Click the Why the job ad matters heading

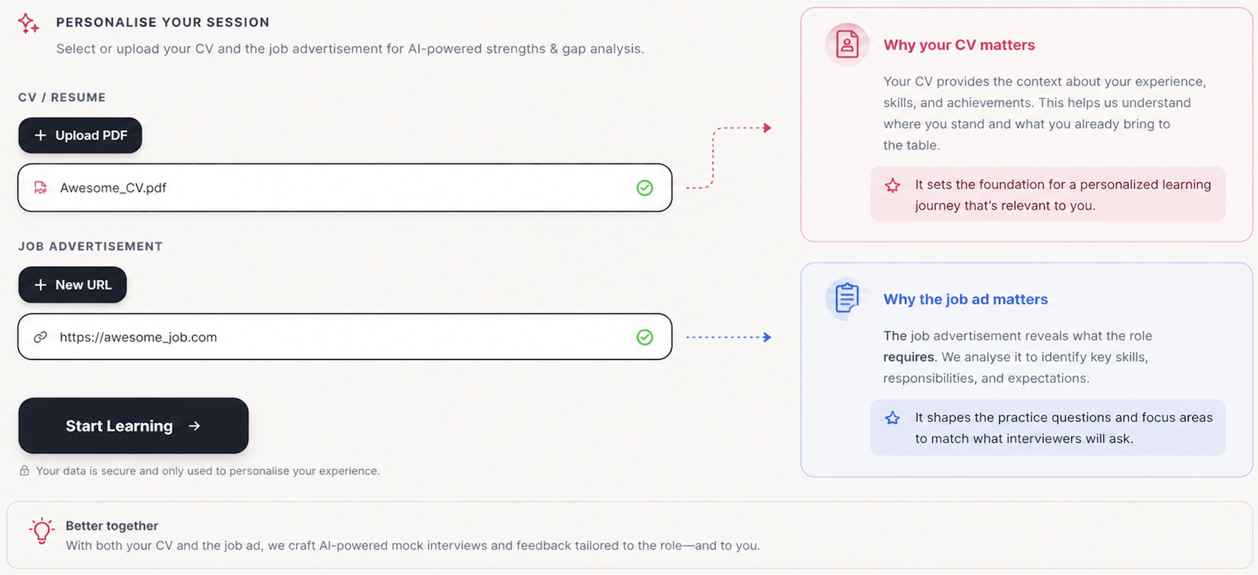click(x=965, y=299)
